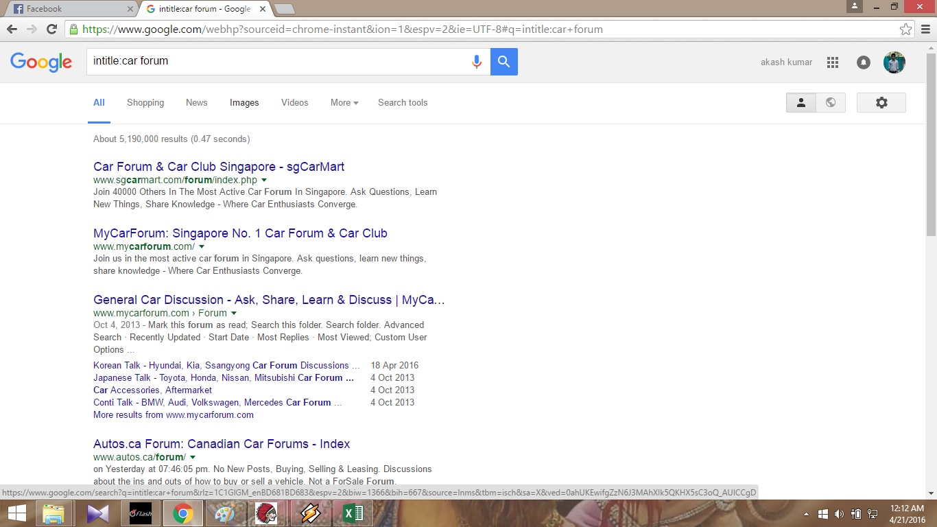Open Chrome in the taskbar
The image size is (937, 527).
(x=182, y=513)
